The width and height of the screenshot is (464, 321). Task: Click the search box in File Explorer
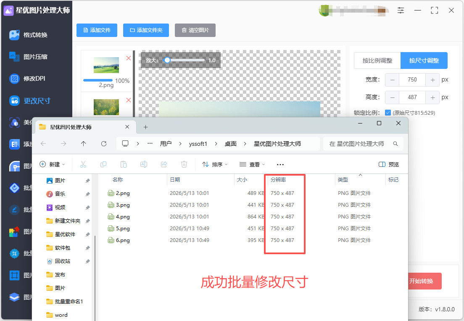(363, 144)
